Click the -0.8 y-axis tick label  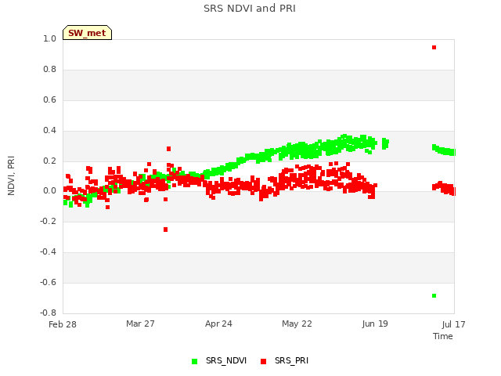click(48, 313)
